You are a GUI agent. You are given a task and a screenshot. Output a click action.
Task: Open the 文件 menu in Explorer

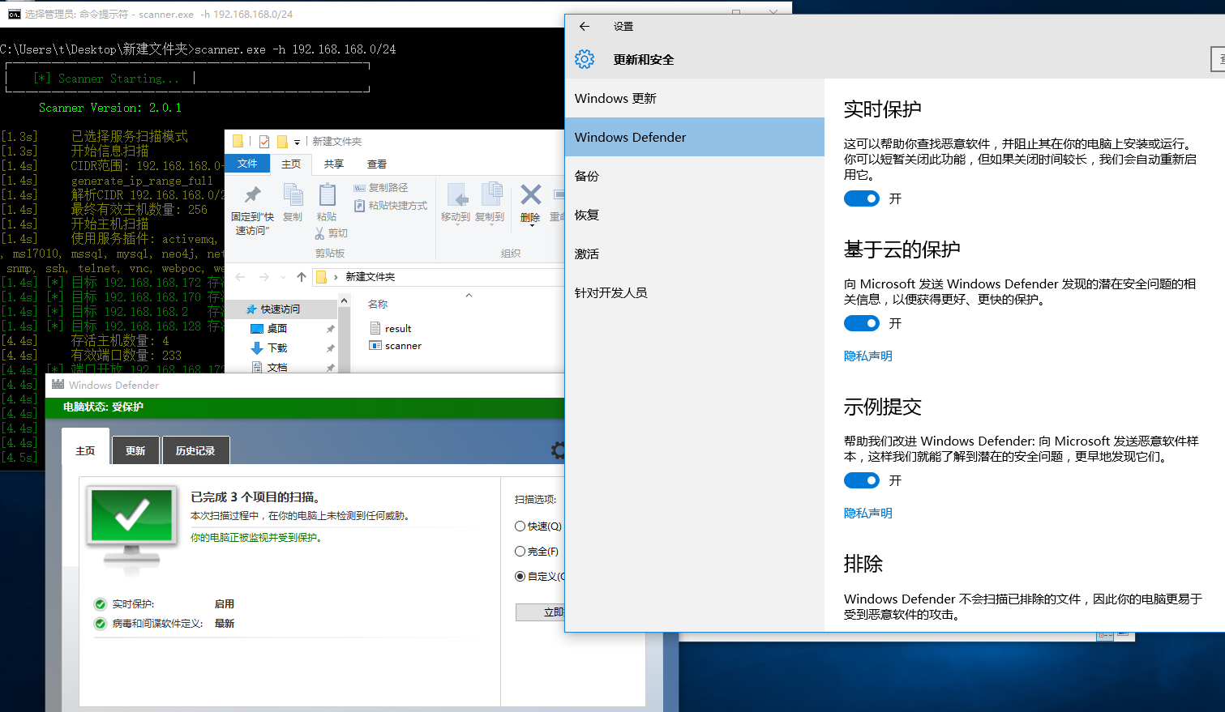[x=247, y=164]
